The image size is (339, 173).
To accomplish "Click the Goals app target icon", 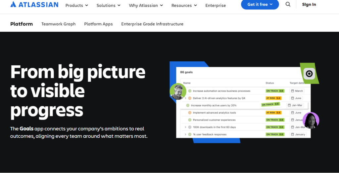I will 309,74.
